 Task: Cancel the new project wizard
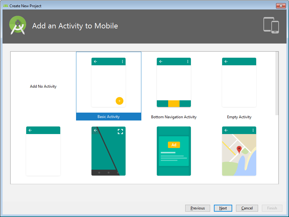pyautogui.click(x=247, y=208)
